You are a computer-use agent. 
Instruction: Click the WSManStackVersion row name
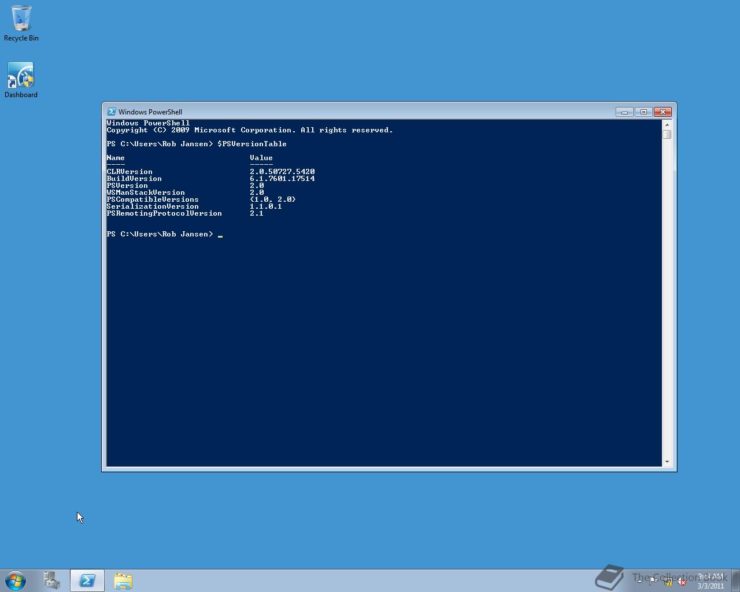tap(146, 193)
